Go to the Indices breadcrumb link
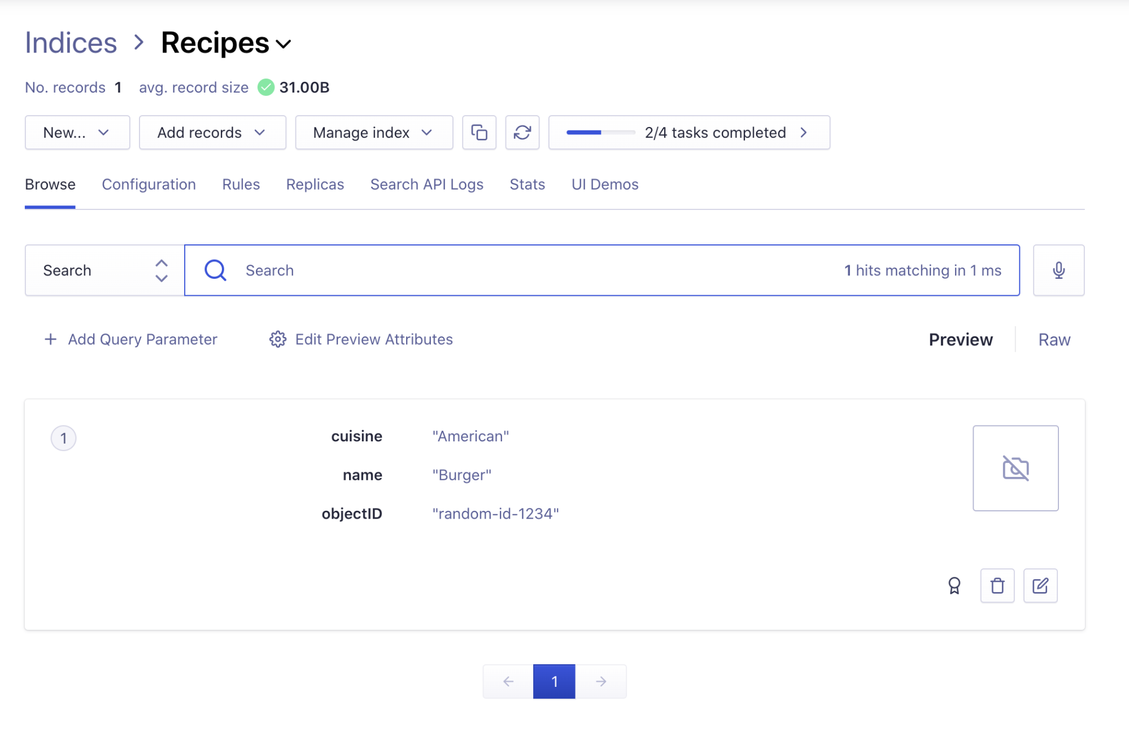The image size is (1129, 745). coord(71,43)
